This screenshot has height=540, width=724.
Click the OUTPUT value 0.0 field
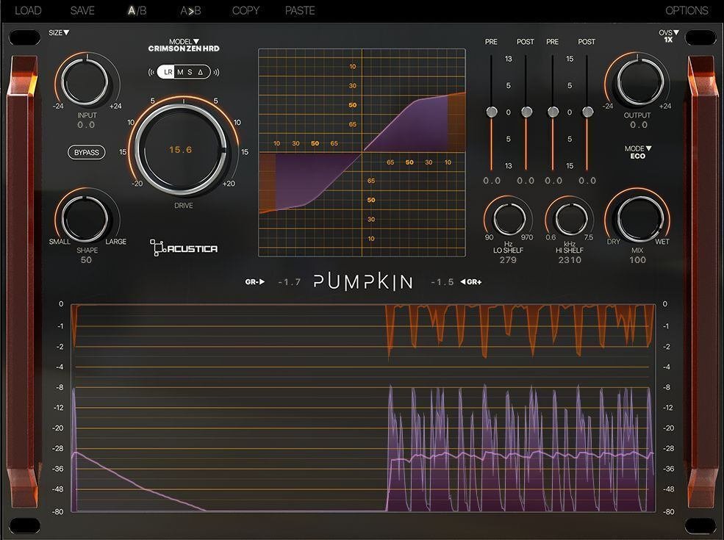[639, 125]
